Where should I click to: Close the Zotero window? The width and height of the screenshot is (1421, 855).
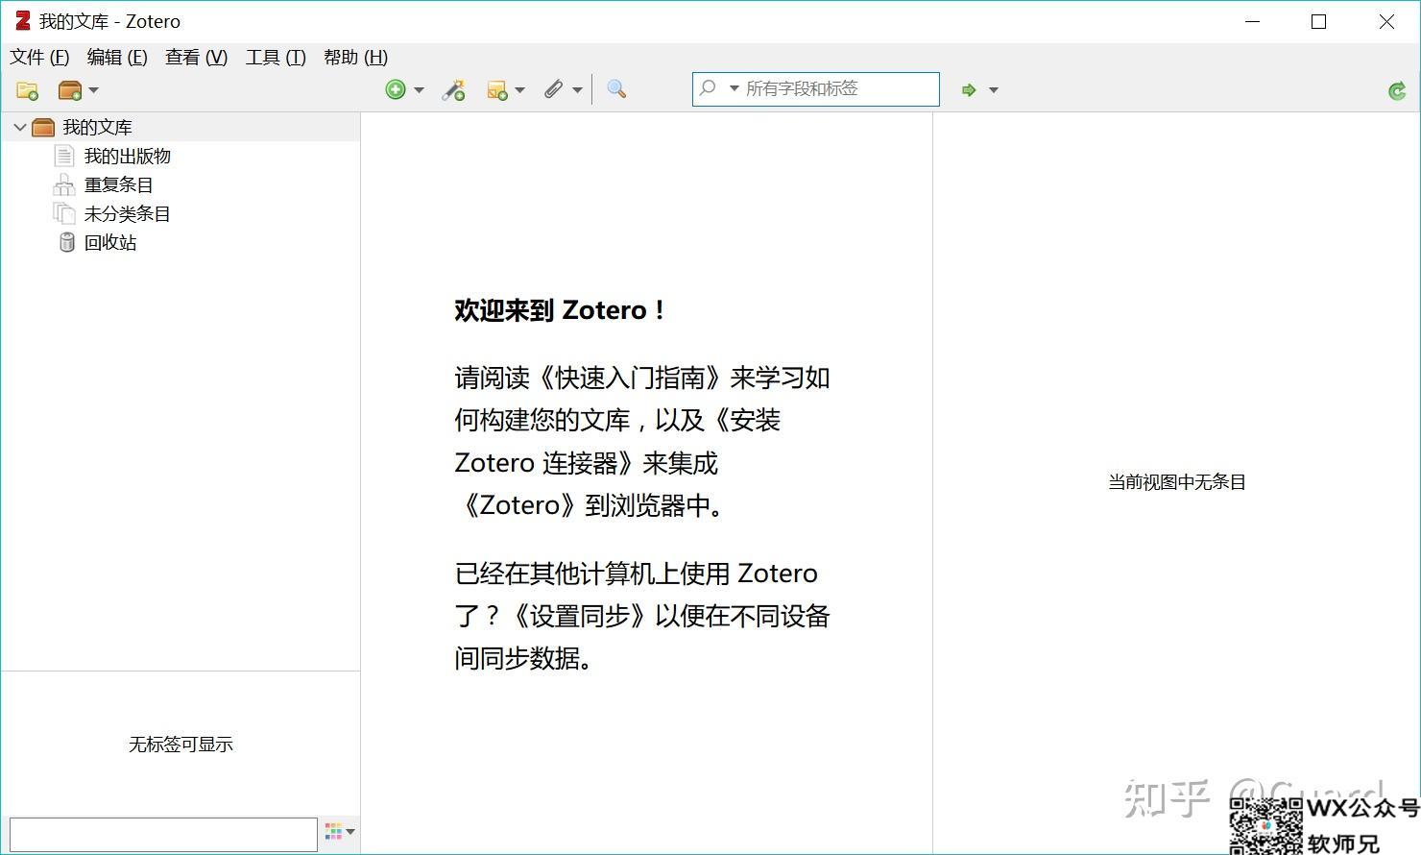point(1386,21)
